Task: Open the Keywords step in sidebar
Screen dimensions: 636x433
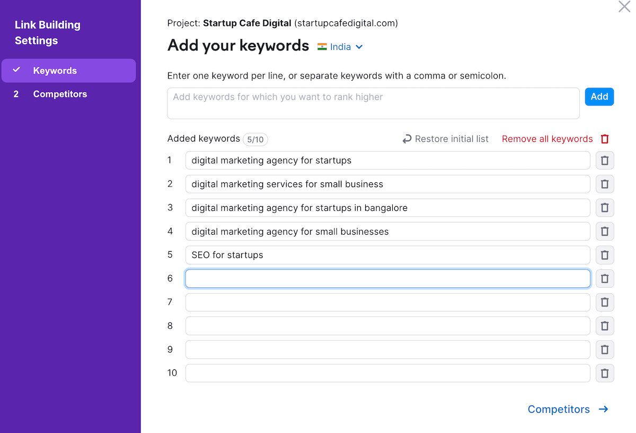Action: coord(55,70)
